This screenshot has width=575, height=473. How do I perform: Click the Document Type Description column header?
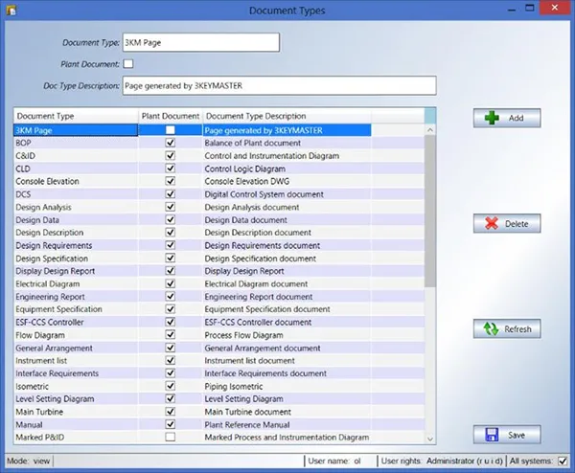(287, 116)
